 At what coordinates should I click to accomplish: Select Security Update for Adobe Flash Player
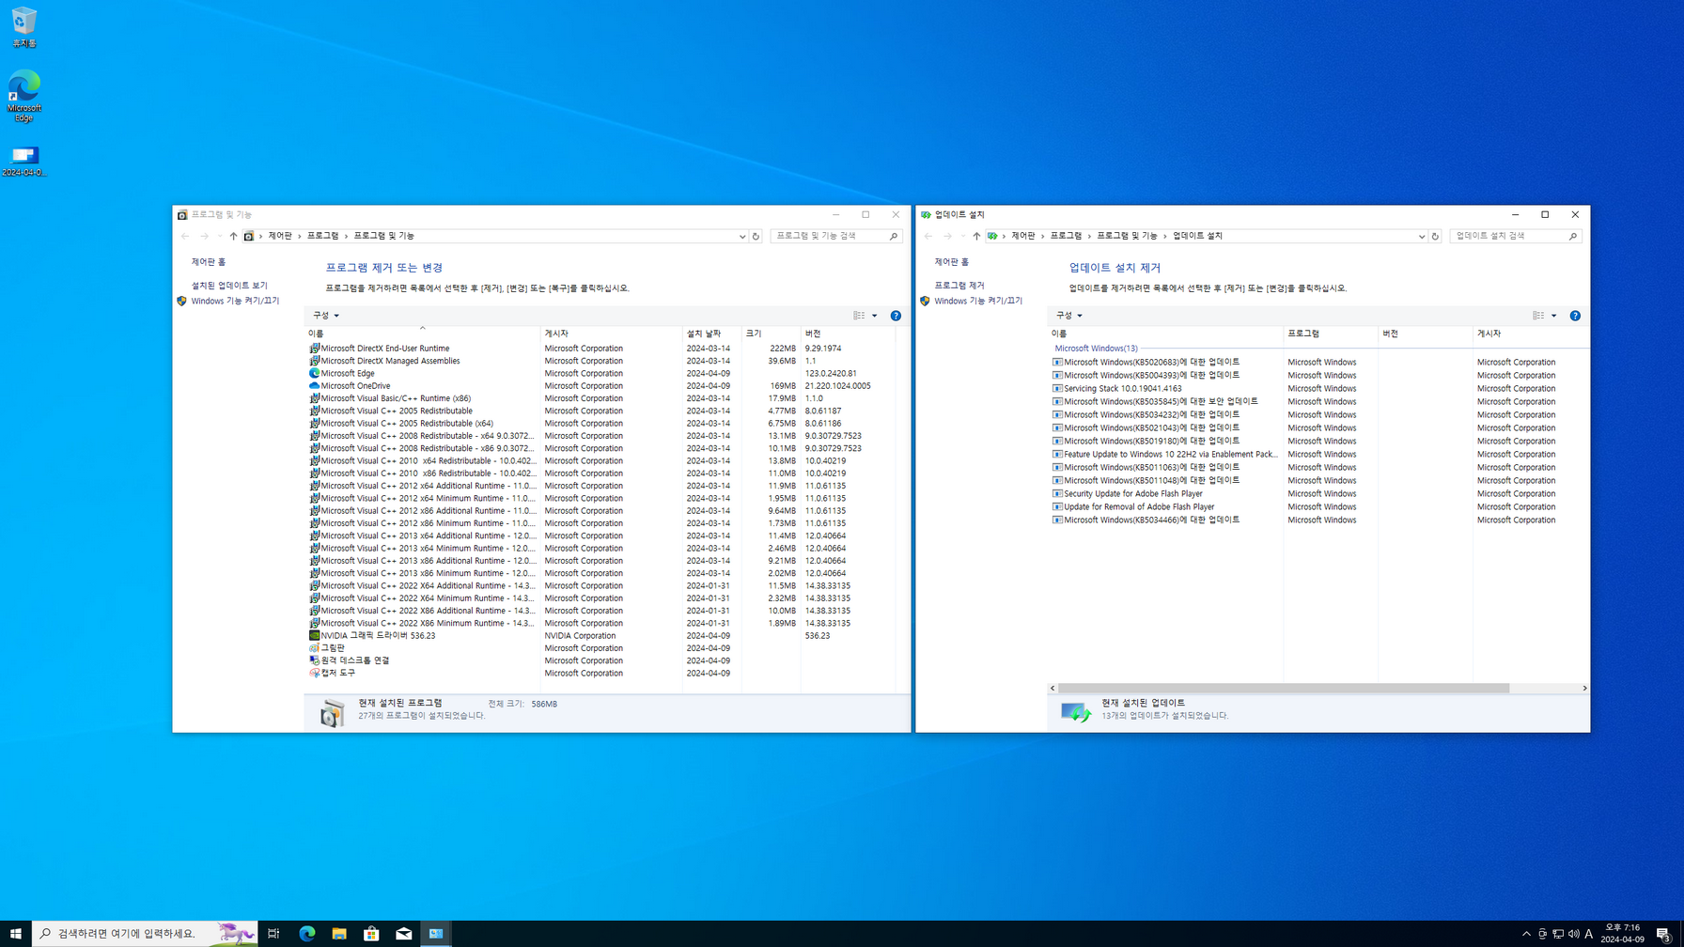(x=1133, y=494)
